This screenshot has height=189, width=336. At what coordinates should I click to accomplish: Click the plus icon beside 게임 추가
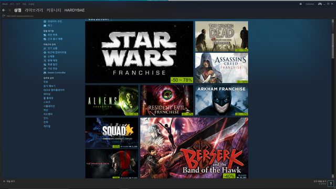tap(4, 181)
